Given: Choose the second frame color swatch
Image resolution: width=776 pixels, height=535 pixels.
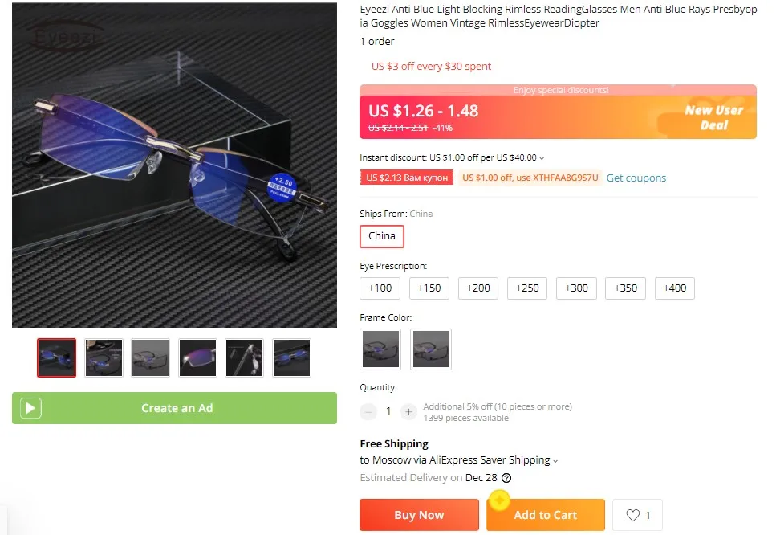Looking at the screenshot, I should [x=431, y=349].
